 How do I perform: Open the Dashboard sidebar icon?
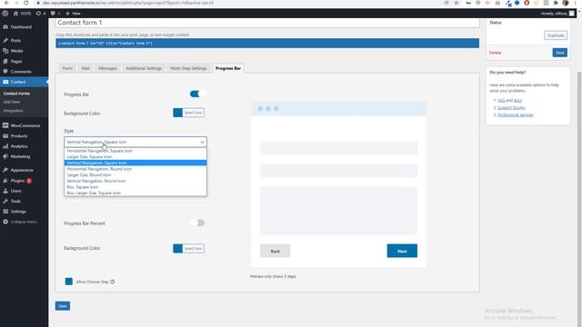pyautogui.click(x=5, y=27)
